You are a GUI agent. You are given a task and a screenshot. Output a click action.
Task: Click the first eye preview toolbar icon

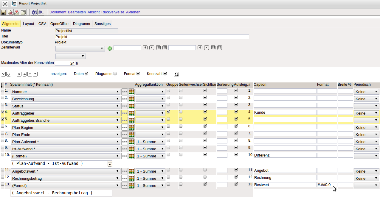34,12
